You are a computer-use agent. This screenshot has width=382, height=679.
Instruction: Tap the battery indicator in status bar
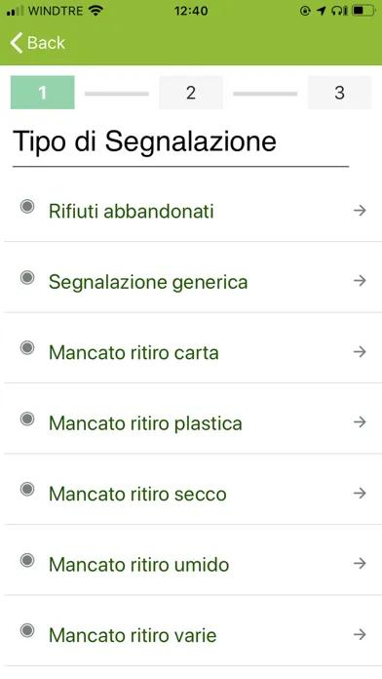coord(363,11)
